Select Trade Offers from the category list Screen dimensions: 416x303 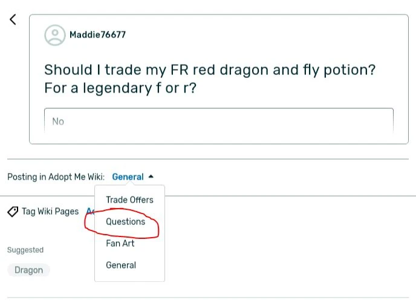pyautogui.click(x=129, y=200)
